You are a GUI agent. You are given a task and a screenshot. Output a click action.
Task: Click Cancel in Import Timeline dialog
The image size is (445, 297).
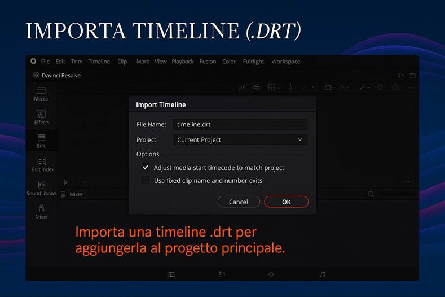(239, 202)
